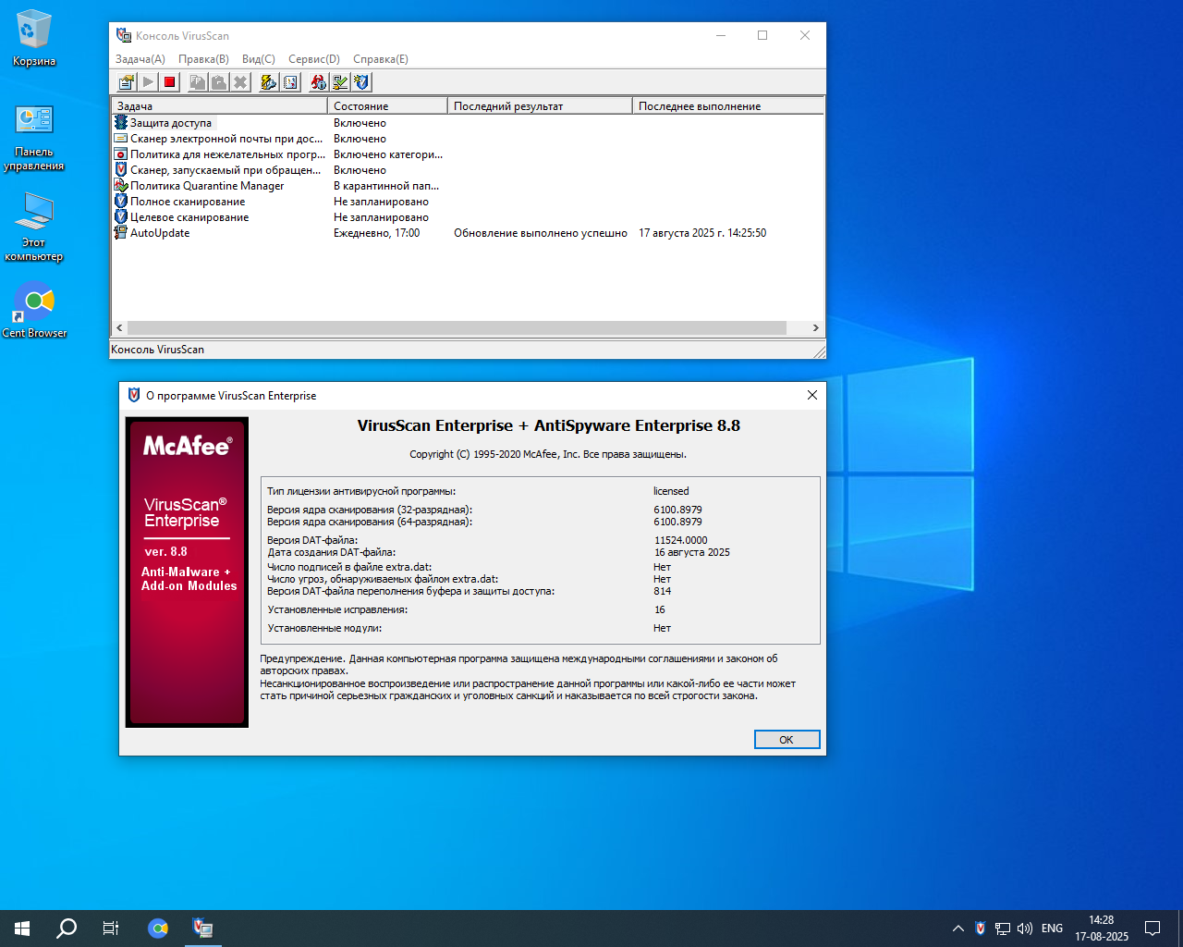1183x947 pixels.
Task: Click volume speaker tray icon
Action: point(1025,929)
